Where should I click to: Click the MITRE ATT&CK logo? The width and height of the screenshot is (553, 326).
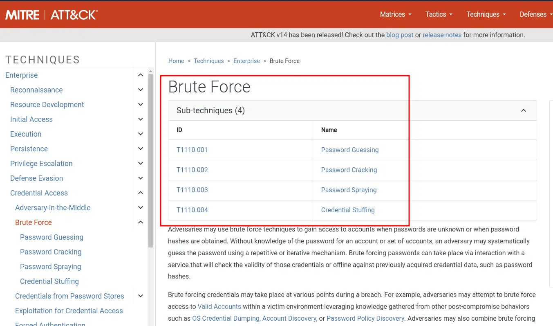51,15
